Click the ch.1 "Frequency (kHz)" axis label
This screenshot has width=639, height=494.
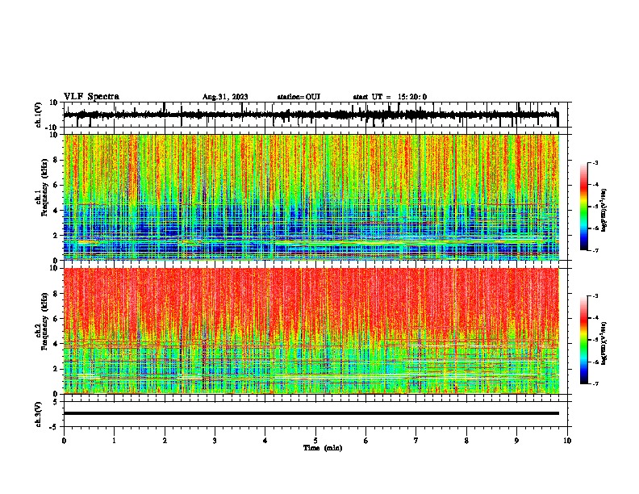(x=44, y=188)
